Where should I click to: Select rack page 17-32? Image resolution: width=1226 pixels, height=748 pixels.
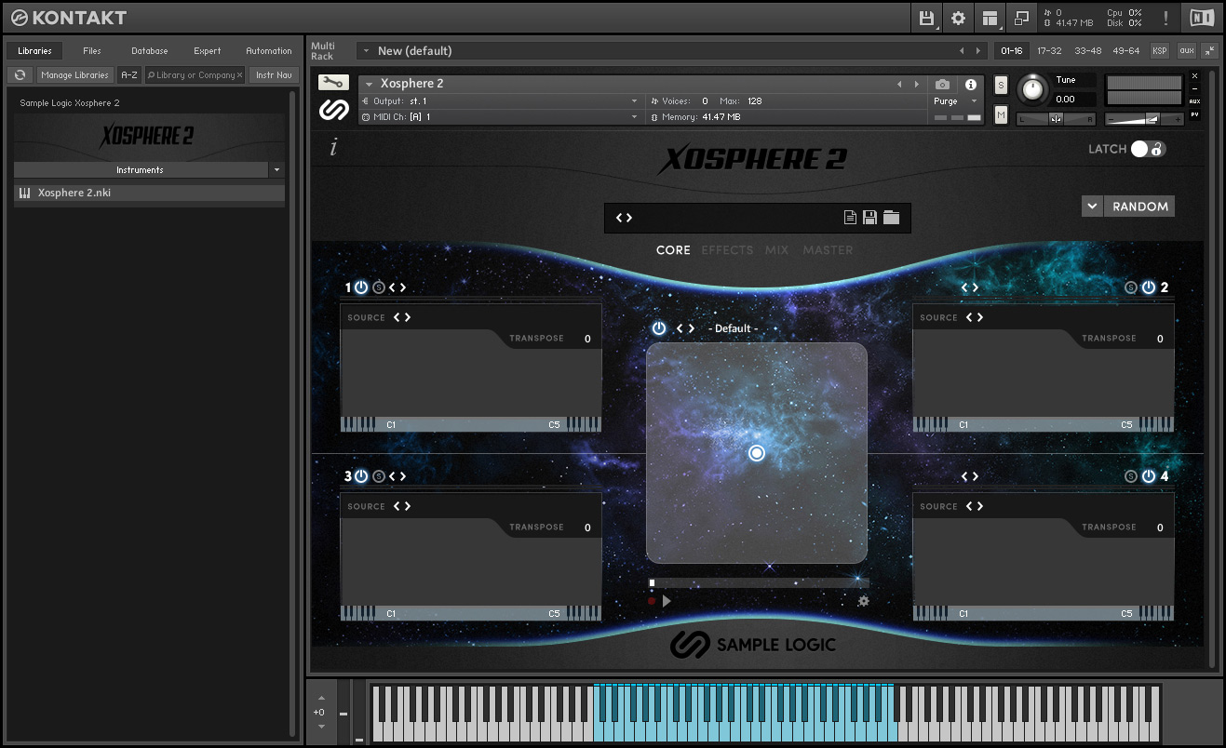pyautogui.click(x=1050, y=51)
